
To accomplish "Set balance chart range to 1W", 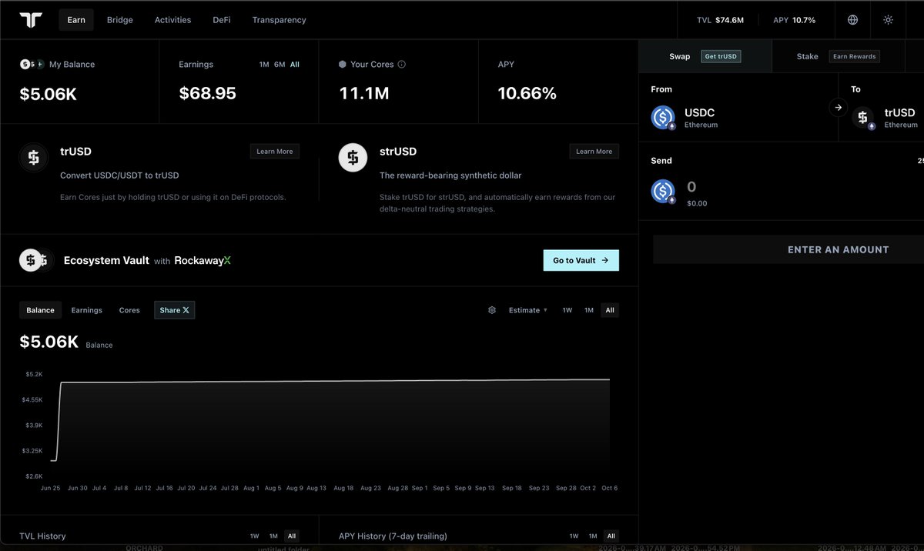I will click(x=567, y=310).
